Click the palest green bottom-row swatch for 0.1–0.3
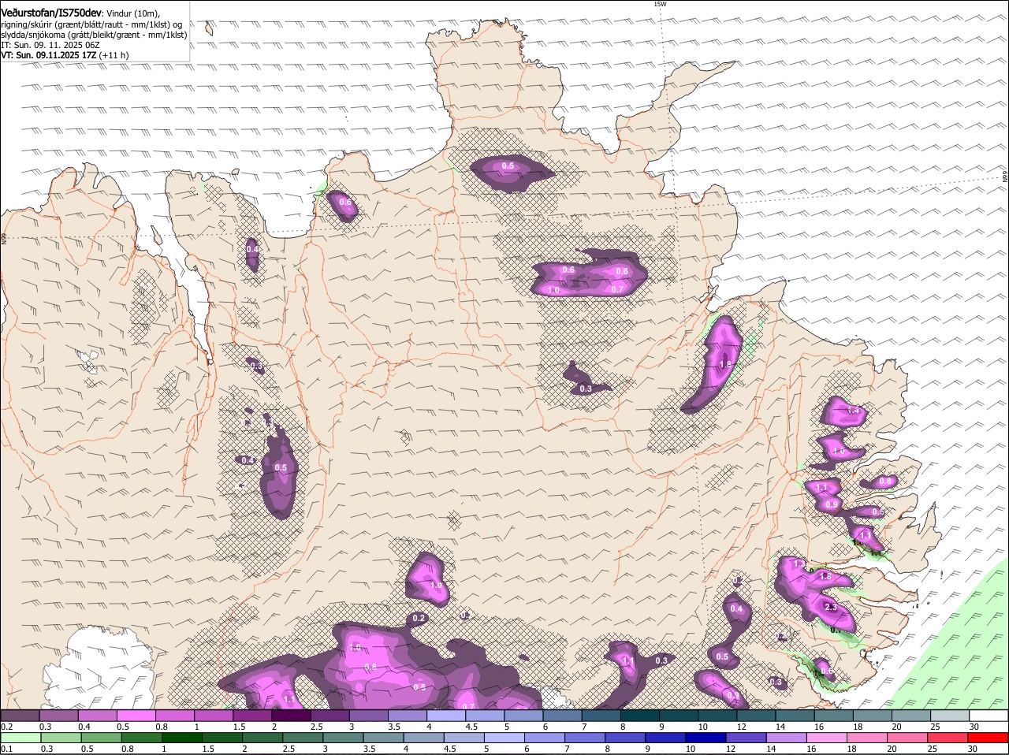Viewport: 1009px width, 755px height. [20, 738]
